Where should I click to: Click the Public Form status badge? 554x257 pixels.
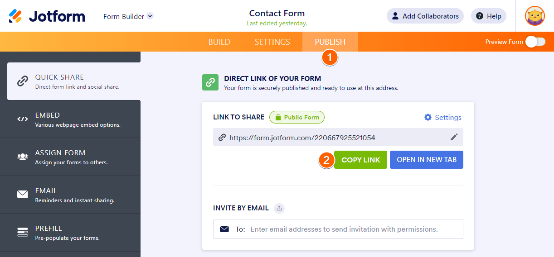pos(297,117)
